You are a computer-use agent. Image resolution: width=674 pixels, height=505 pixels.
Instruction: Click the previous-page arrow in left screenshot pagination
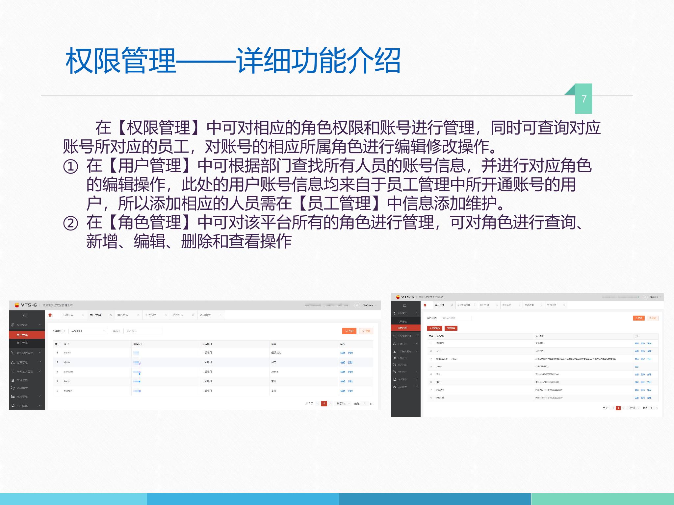[318, 404]
